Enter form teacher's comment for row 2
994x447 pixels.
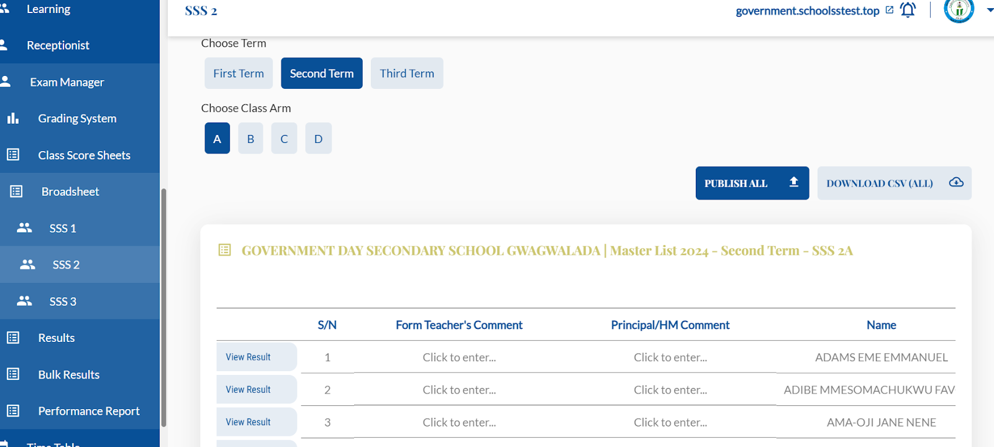point(459,390)
